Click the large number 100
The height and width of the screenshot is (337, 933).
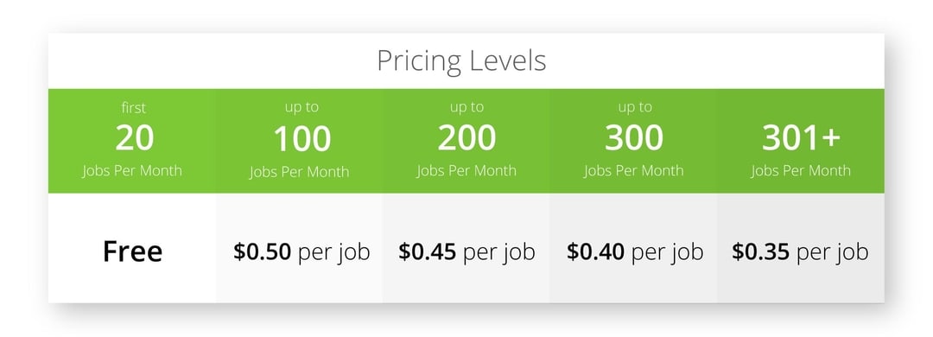(x=301, y=139)
